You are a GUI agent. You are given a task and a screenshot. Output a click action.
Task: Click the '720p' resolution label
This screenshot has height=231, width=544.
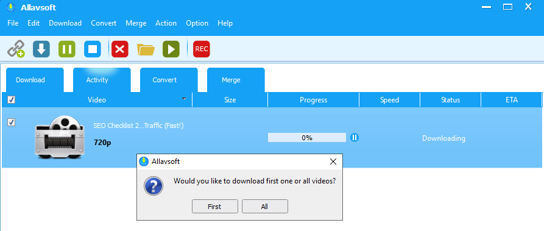click(103, 143)
